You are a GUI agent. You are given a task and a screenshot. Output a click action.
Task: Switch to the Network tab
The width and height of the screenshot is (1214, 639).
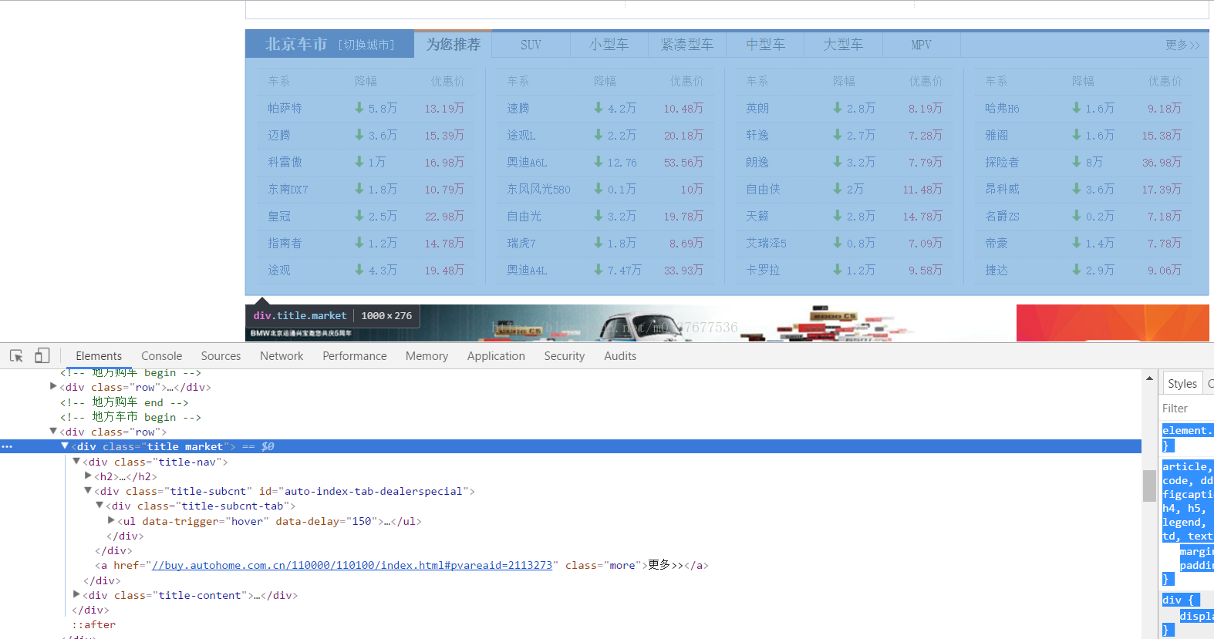coord(282,355)
